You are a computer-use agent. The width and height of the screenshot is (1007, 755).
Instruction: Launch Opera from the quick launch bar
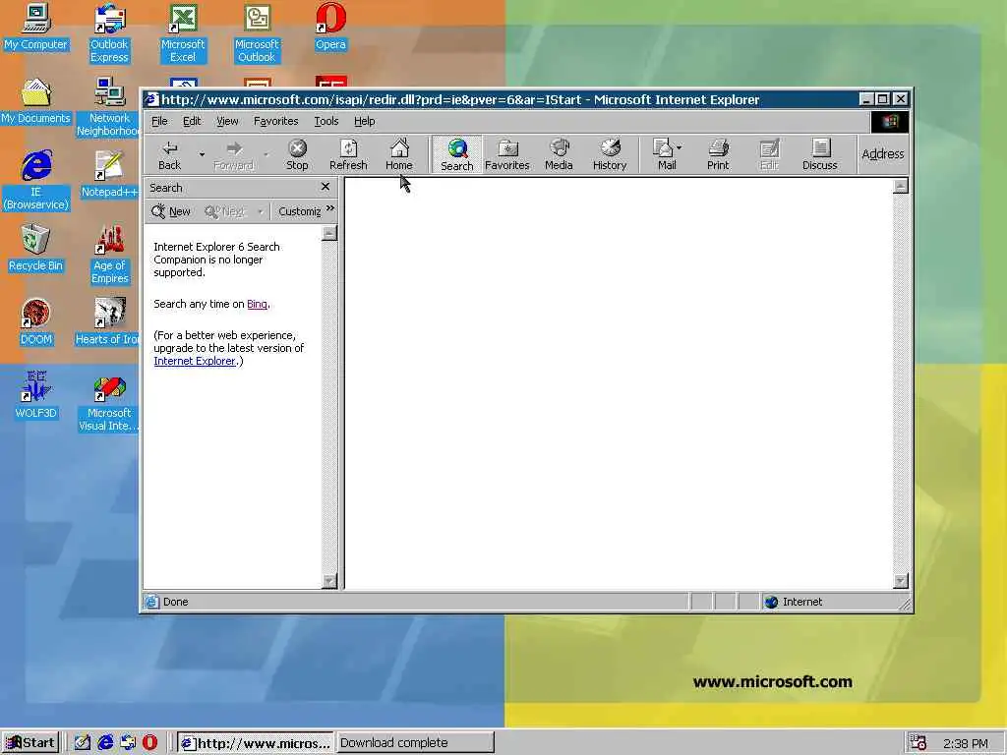tap(149, 743)
